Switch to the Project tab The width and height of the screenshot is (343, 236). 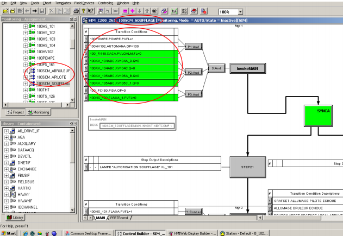click(15, 112)
